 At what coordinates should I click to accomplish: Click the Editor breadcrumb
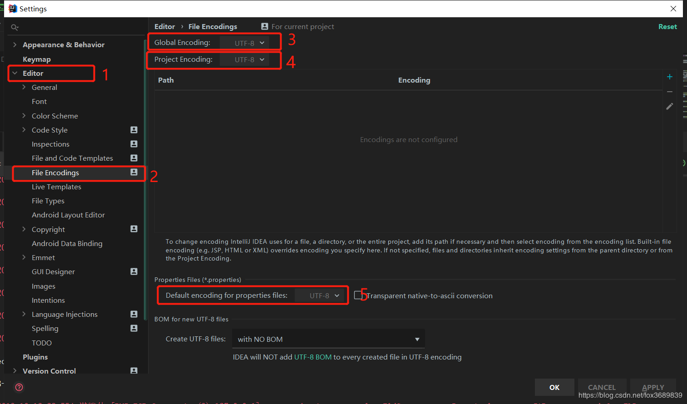pos(164,26)
